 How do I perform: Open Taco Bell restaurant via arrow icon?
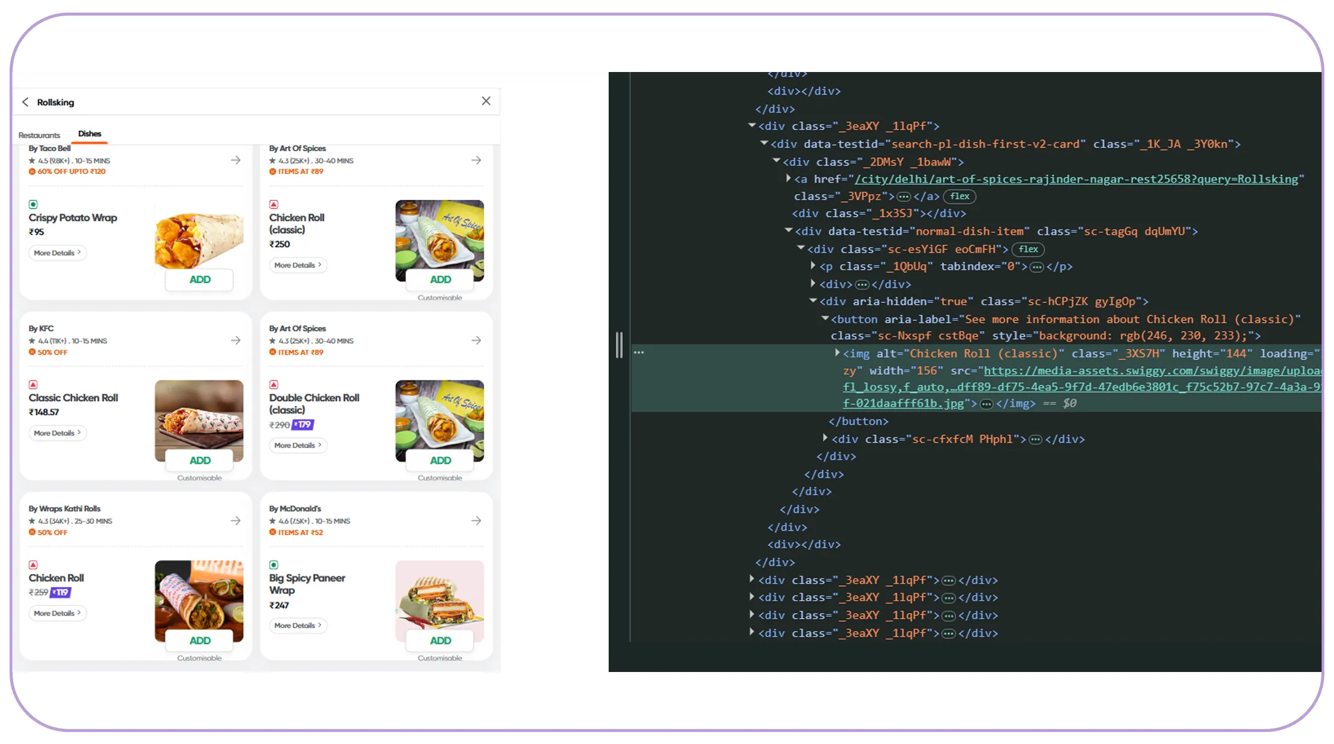tap(236, 160)
